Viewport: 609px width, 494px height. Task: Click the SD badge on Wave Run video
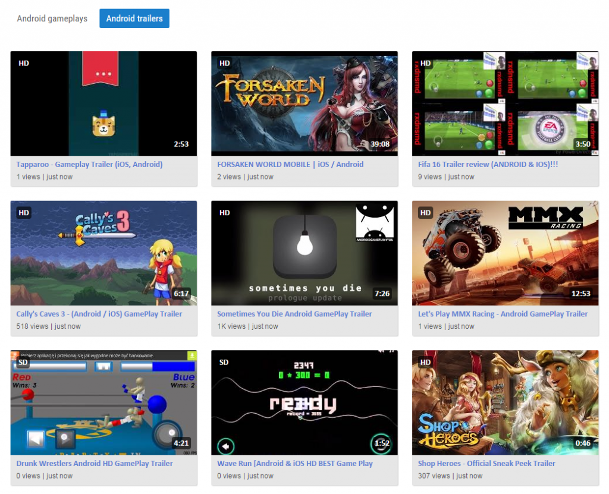pyautogui.click(x=224, y=363)
